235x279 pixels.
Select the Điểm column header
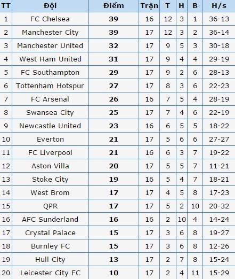(114, 6)
